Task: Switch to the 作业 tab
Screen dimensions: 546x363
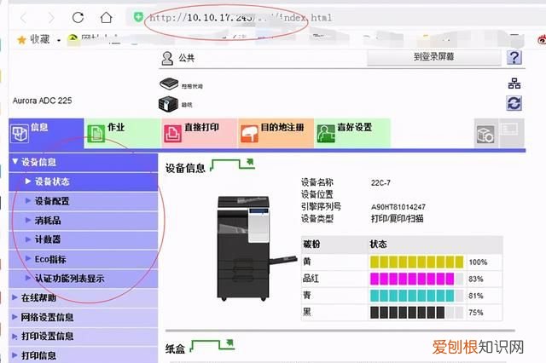Action: 122,133
